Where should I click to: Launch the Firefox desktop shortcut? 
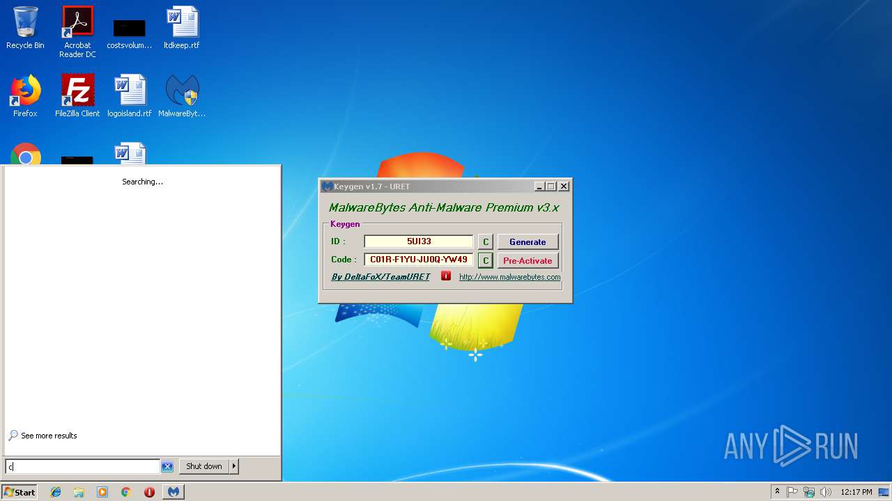25,96
